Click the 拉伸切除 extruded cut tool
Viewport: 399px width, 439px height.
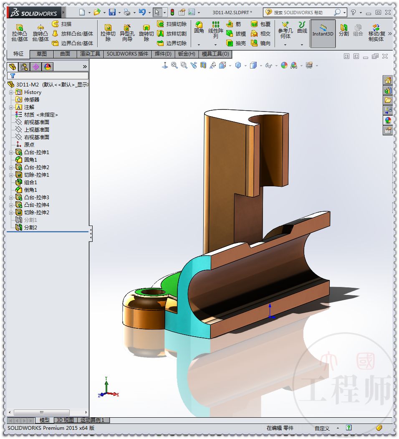coord(108,33)
